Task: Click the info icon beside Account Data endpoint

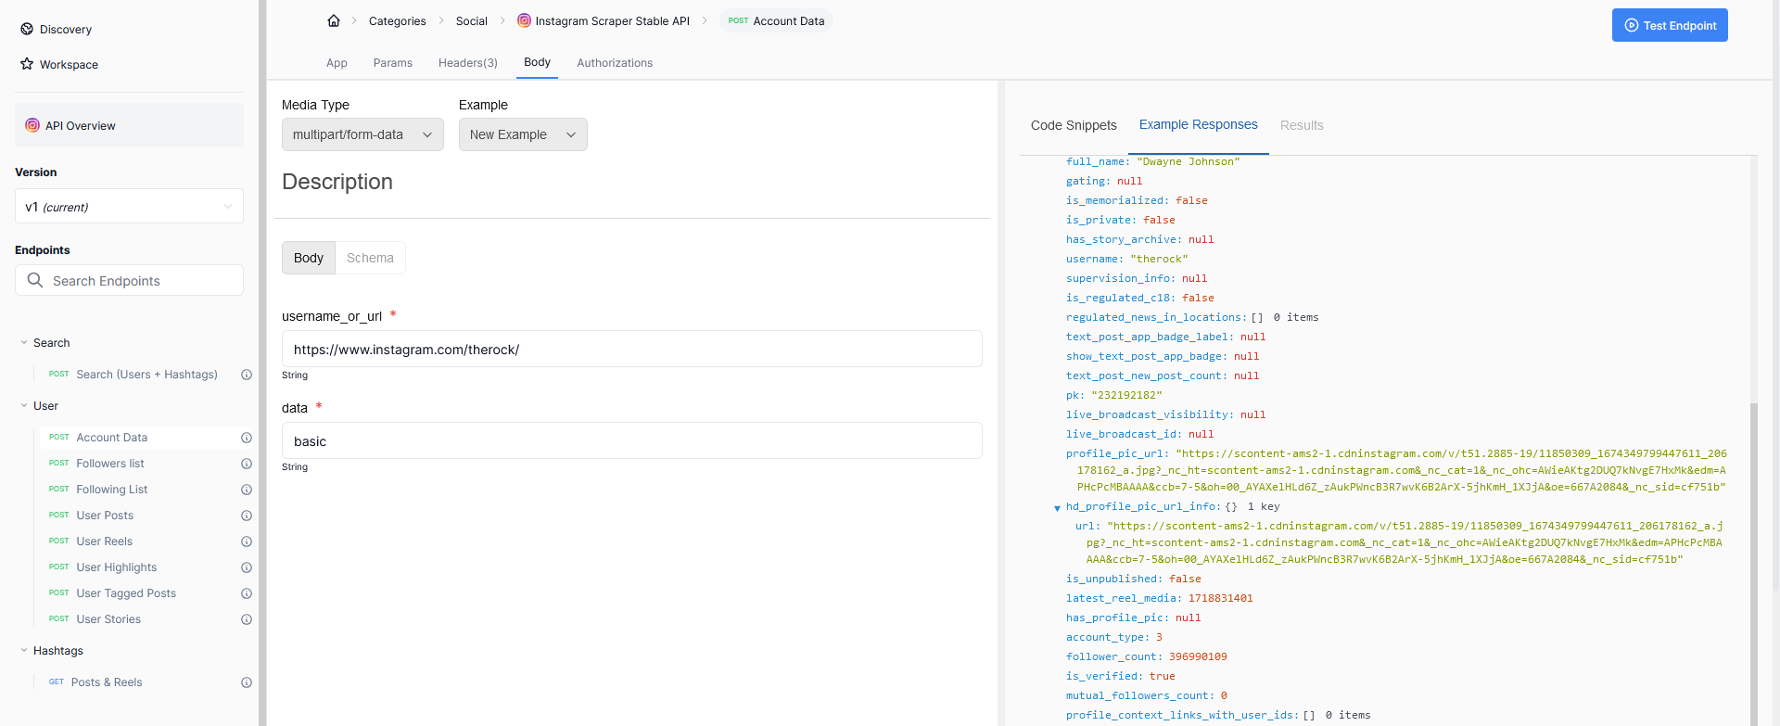Action: [x=247, y=438]
